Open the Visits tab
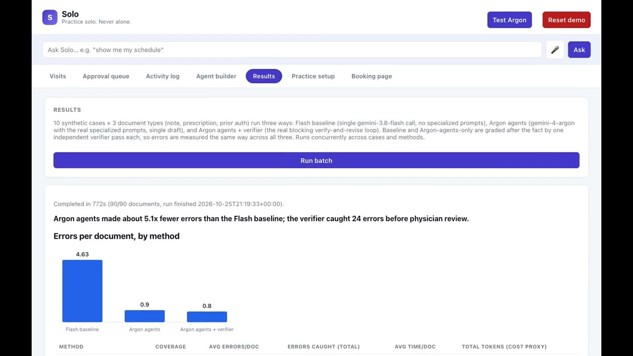The width and height of the screenshot is (633, 356). pyautogui.click(x=58, y=76)
